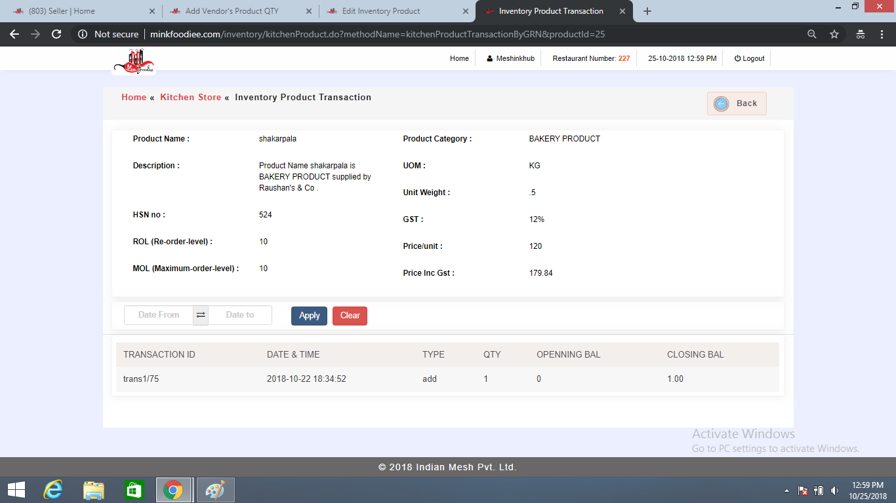896x503 pixels.
Task: Show hidden system tray icons
Action: 786,491
